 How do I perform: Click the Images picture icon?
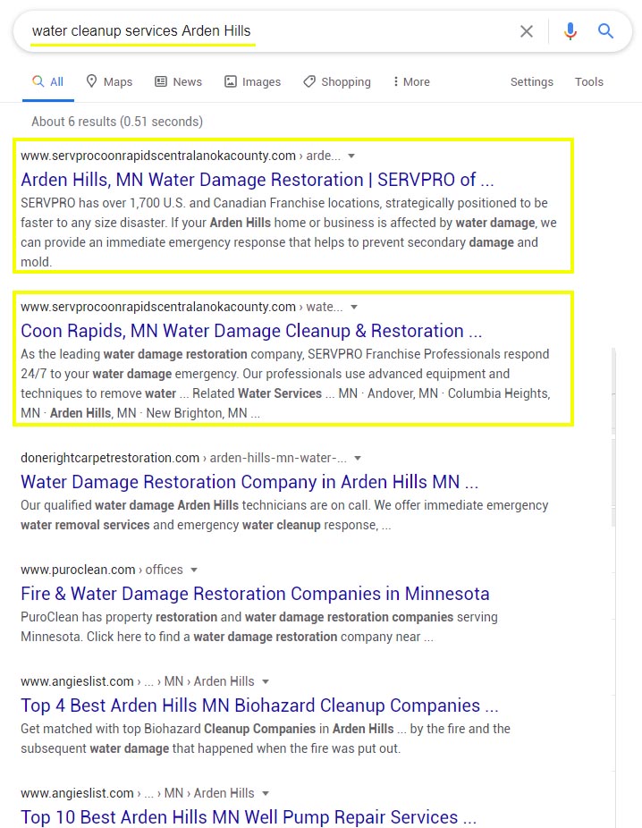(x=231, y=81)
